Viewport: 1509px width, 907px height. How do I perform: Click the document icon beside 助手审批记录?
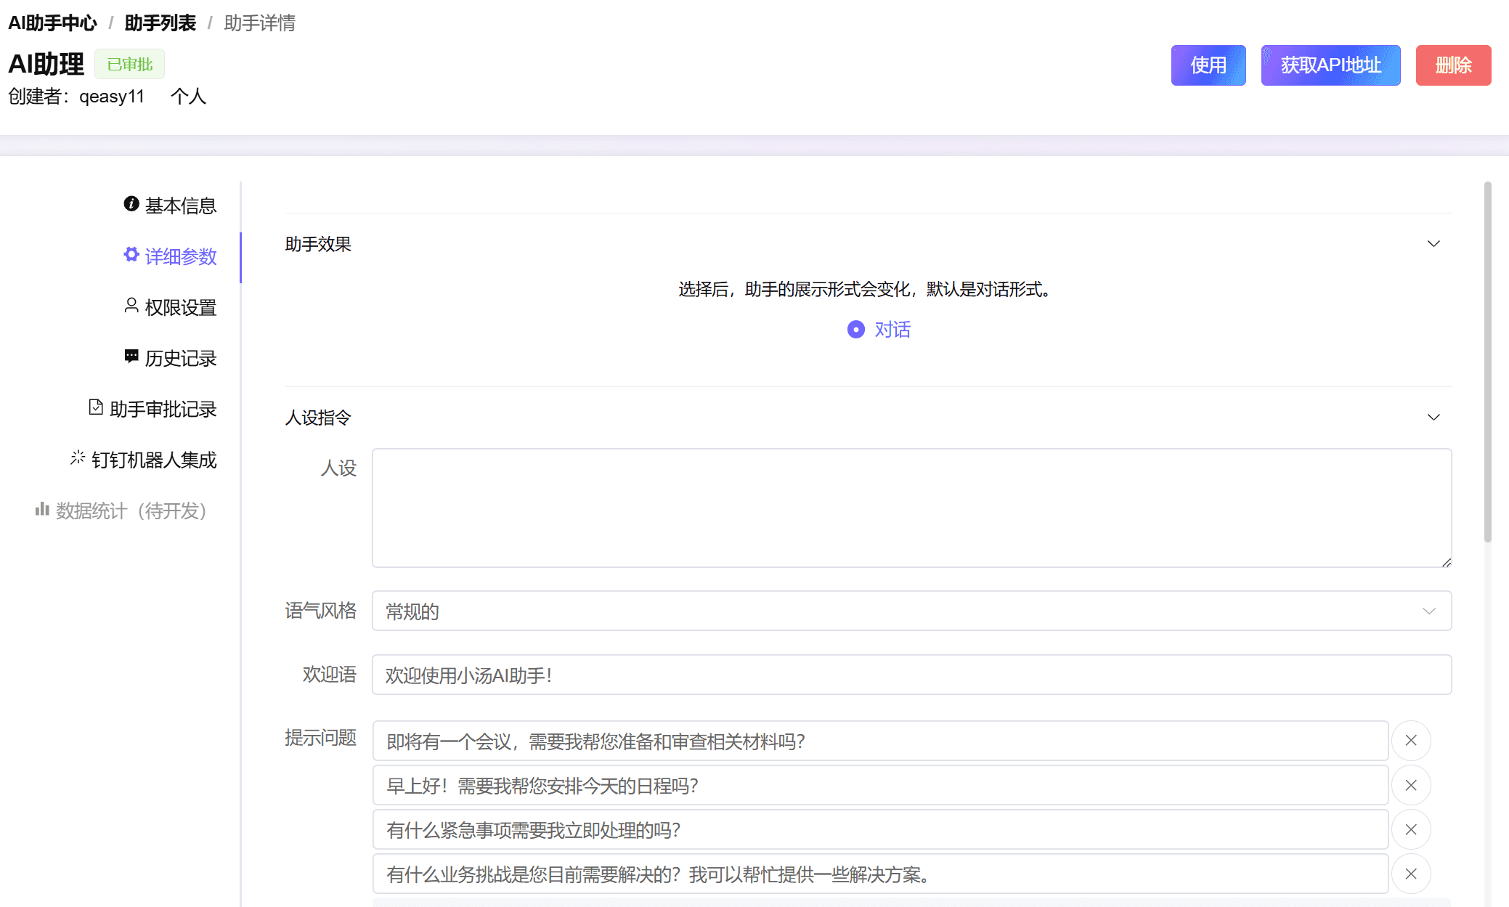point(96,407)
